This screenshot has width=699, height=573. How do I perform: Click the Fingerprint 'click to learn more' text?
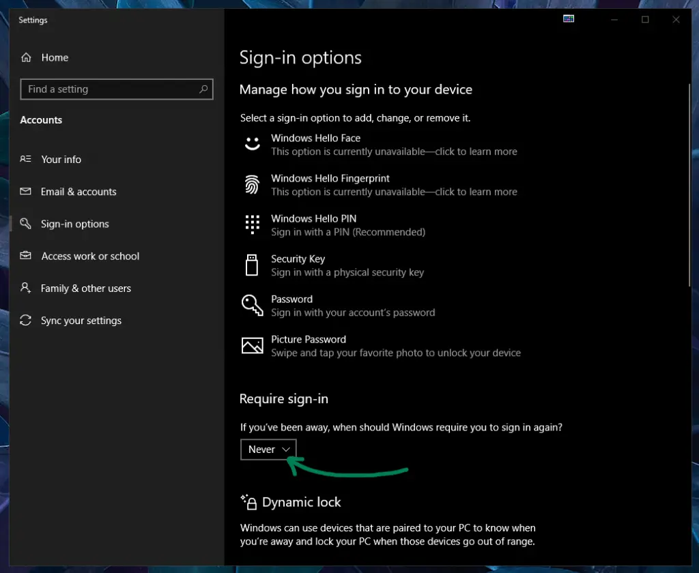476,192
